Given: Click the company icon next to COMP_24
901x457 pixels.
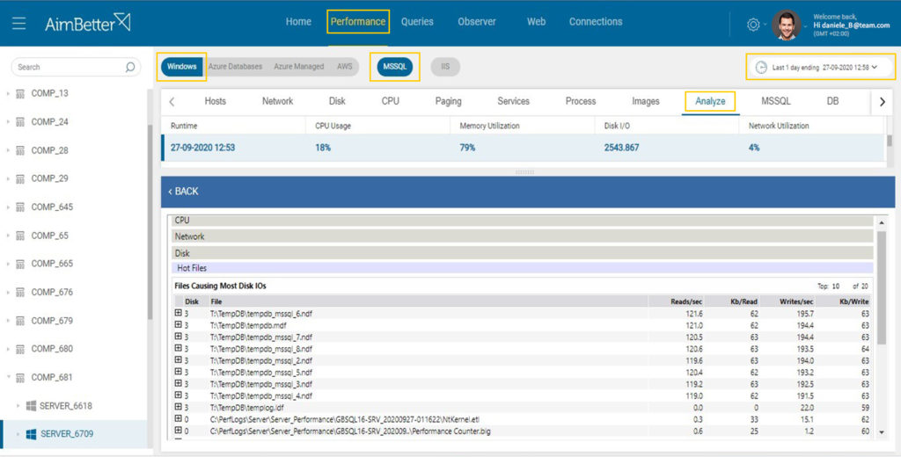Looking at the screenshot, I should click(x=20, y=121).
